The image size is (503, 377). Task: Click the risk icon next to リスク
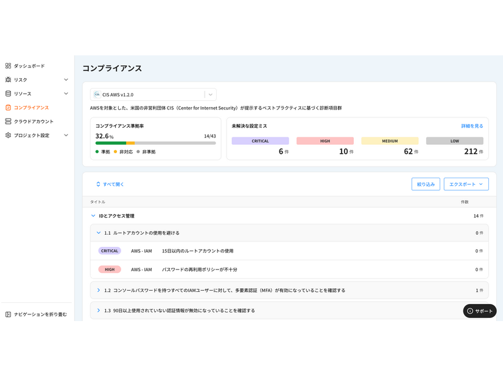[8, 79]
